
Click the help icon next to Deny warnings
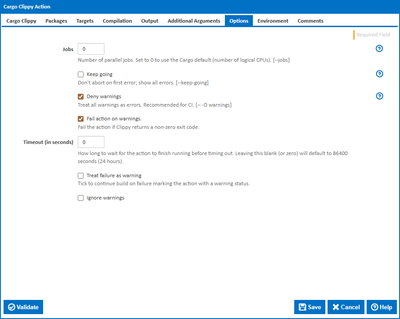(379, 96)
